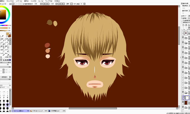
Task: Click the Redo arrow in the top toolbar
Action: pyautogui.click(x=16, y=4)
